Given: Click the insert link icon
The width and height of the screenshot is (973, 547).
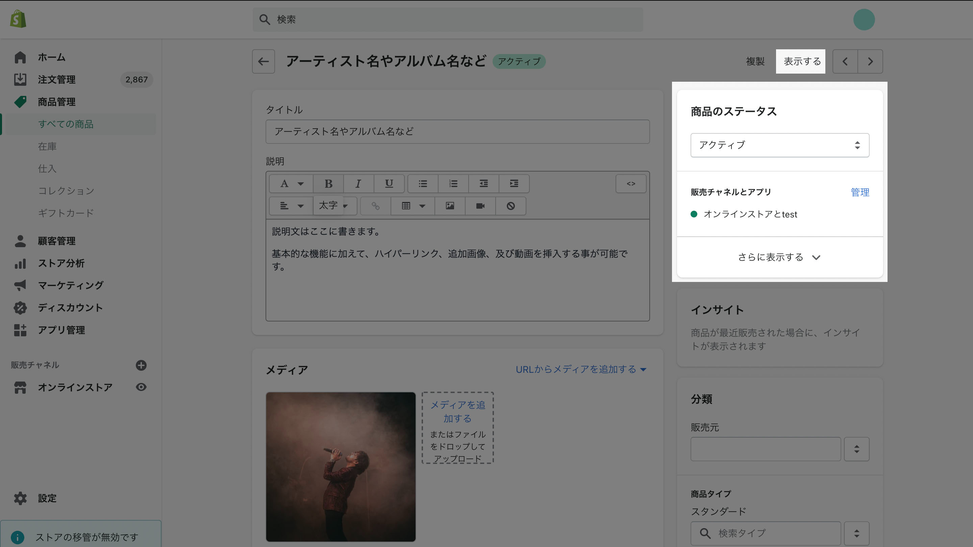Looking at the screenshot, I should click(375, 206).
